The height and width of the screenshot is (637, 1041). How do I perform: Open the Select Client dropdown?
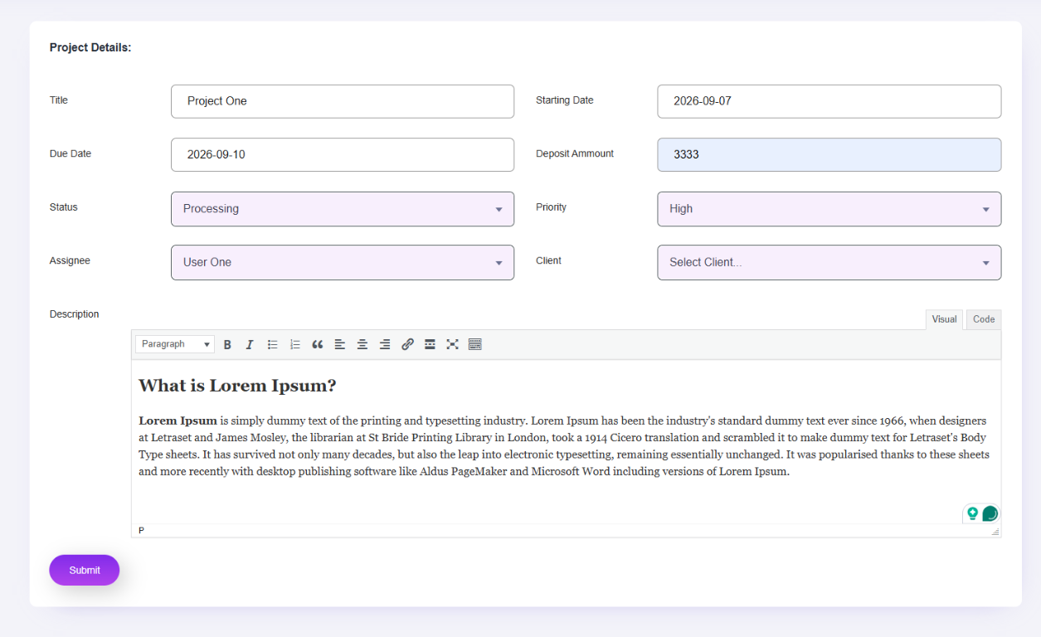829,262
